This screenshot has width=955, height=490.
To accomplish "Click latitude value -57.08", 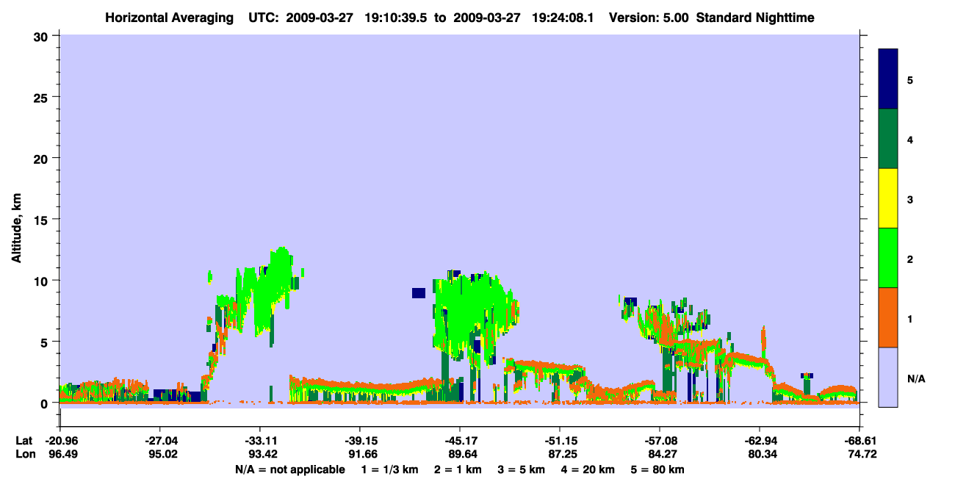I will (659, 441).
